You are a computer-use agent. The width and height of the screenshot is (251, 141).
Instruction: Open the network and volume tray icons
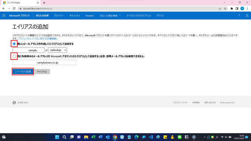(226, 137)
